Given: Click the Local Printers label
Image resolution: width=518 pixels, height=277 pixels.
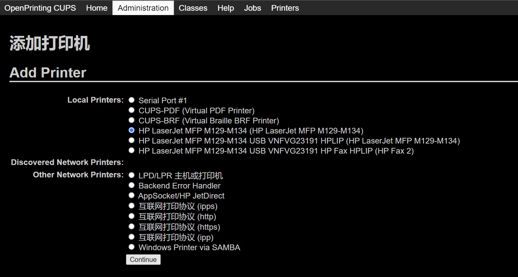Looking at the screenshot, I should coord(95,100).
